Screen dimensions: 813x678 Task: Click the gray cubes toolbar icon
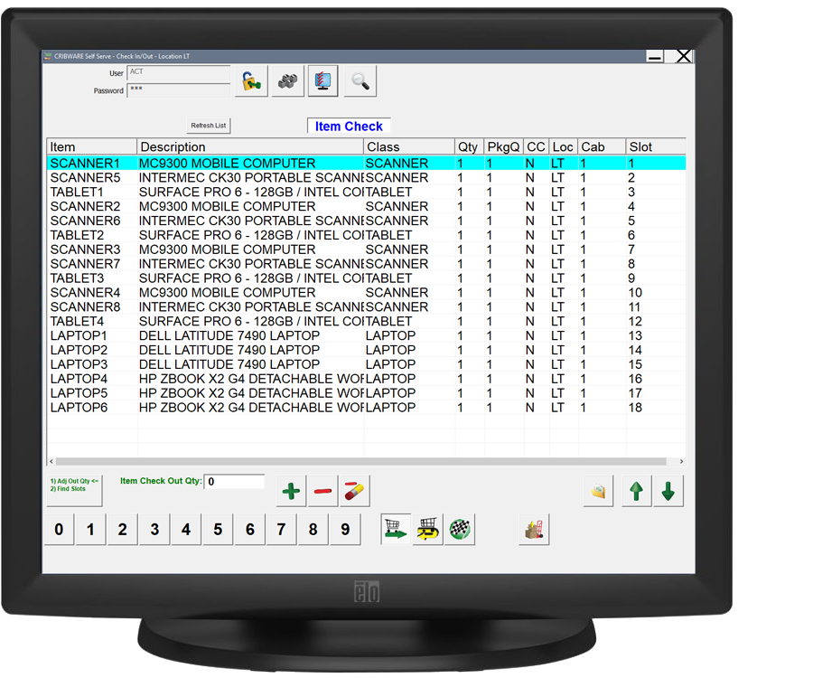click(288, 81)
